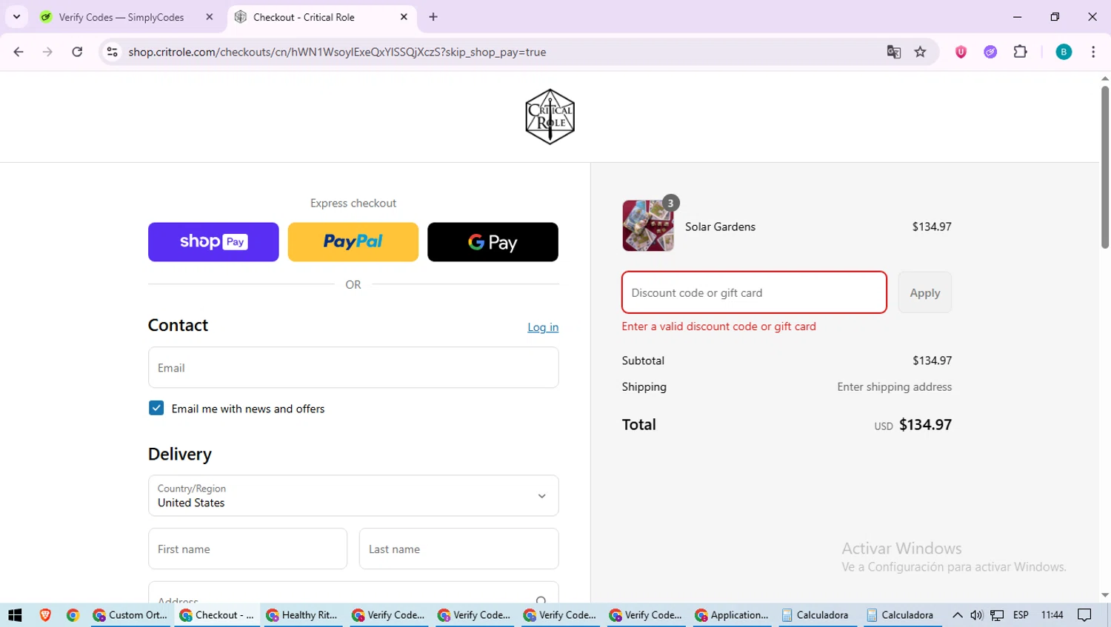This screenshot has height=627, width=1111.
Task: Change the ESP input language
Action: (x=1021, y=615)
